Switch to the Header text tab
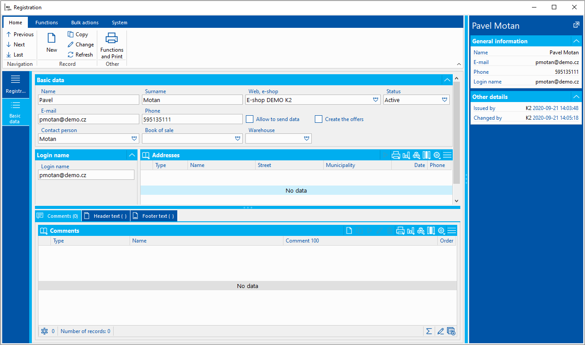The height and width of the screenshot is (345, 585). pos(106,216)
